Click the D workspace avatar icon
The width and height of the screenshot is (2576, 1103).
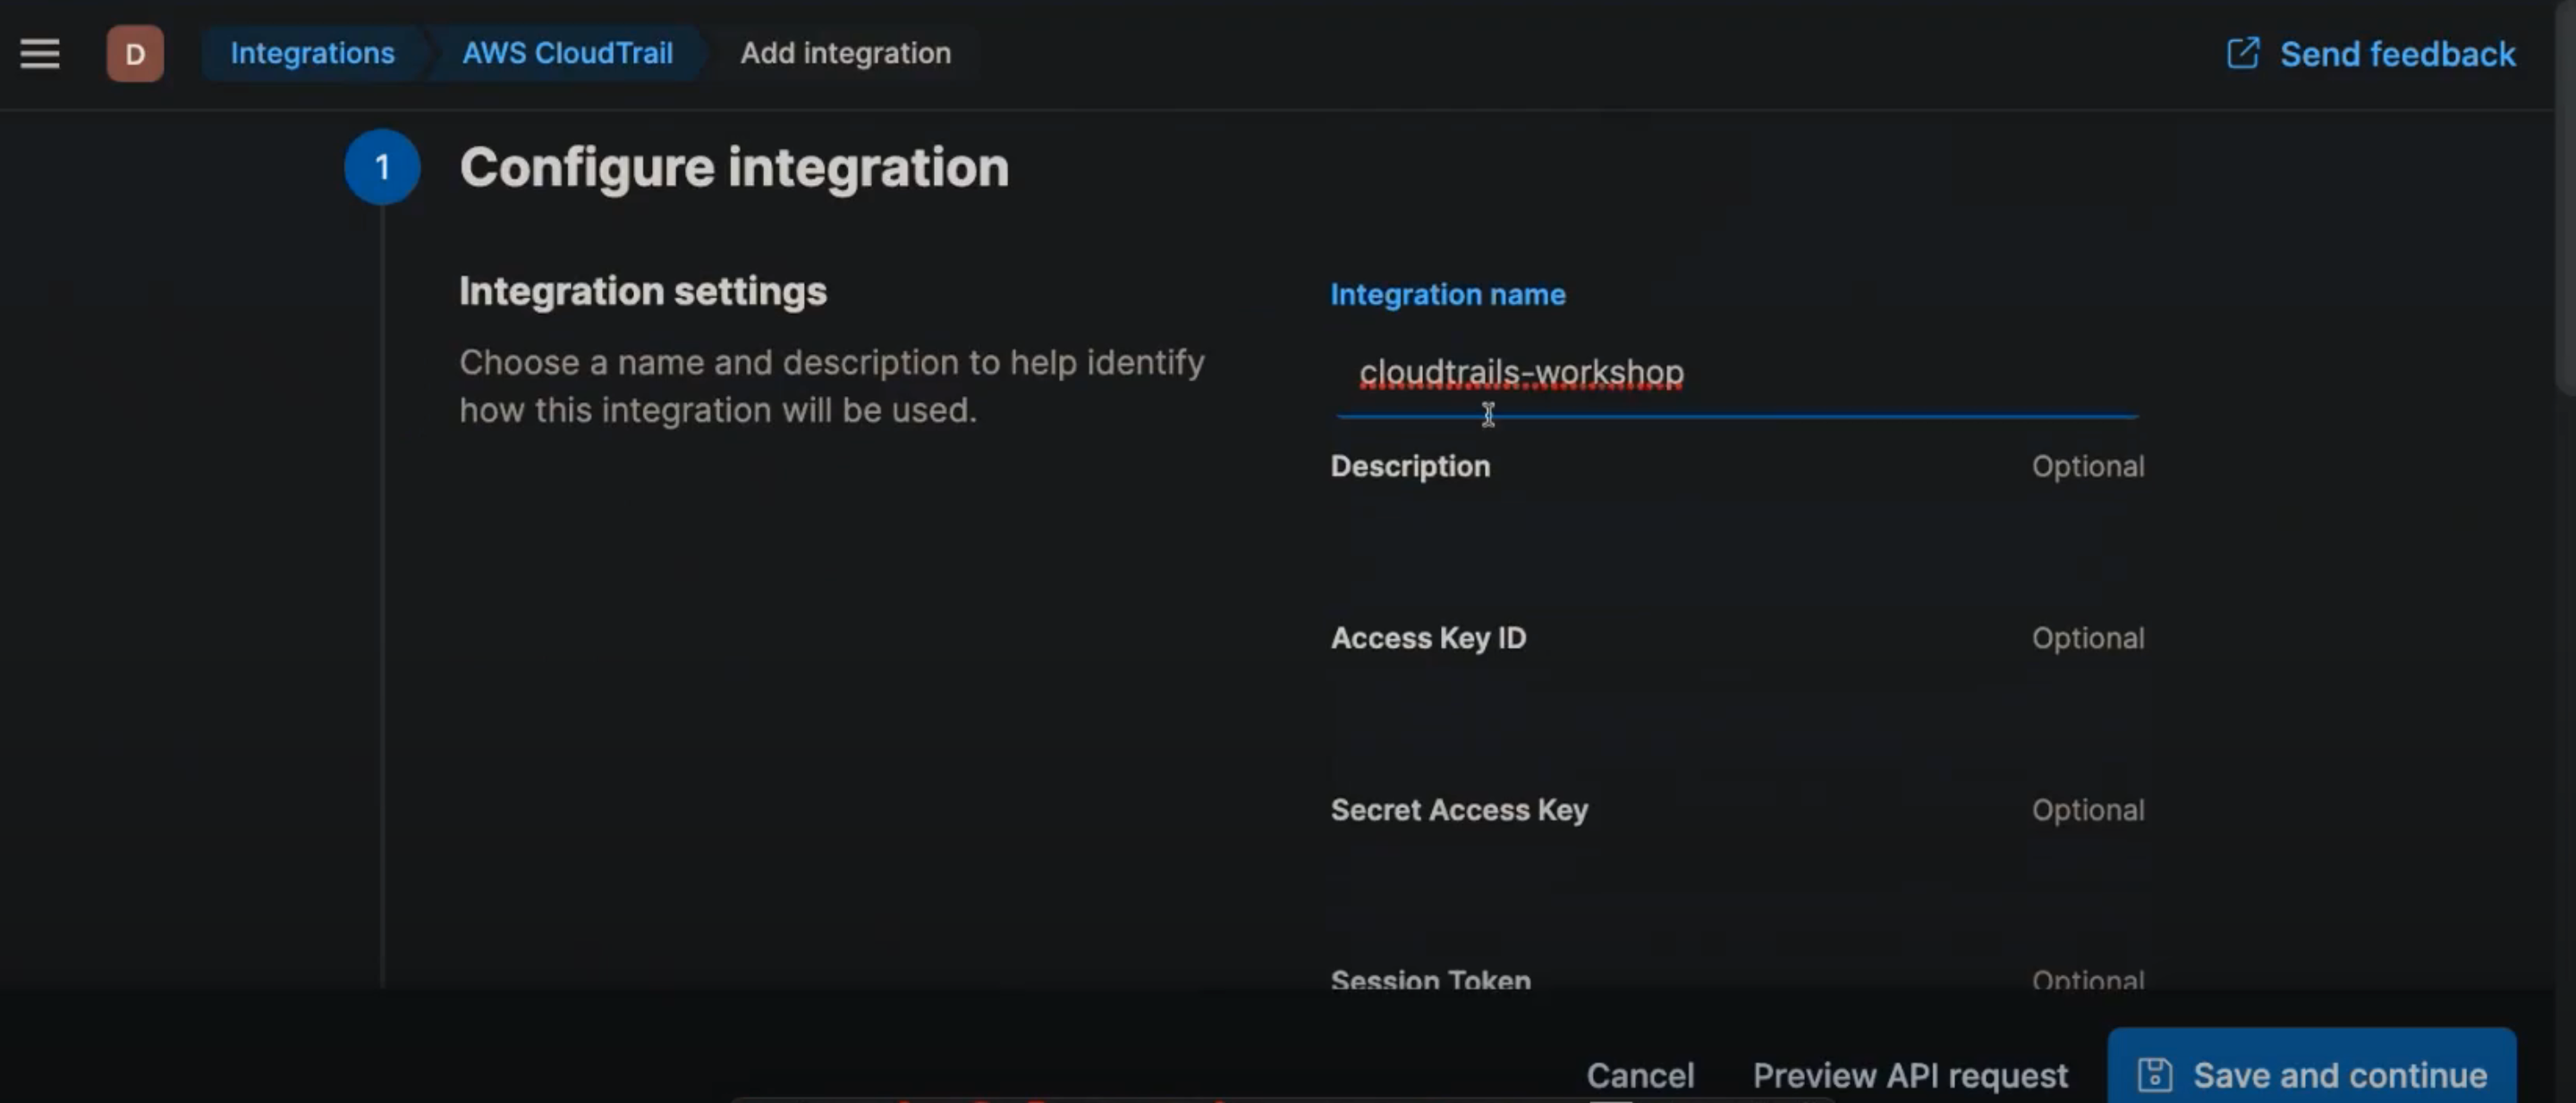135,53
